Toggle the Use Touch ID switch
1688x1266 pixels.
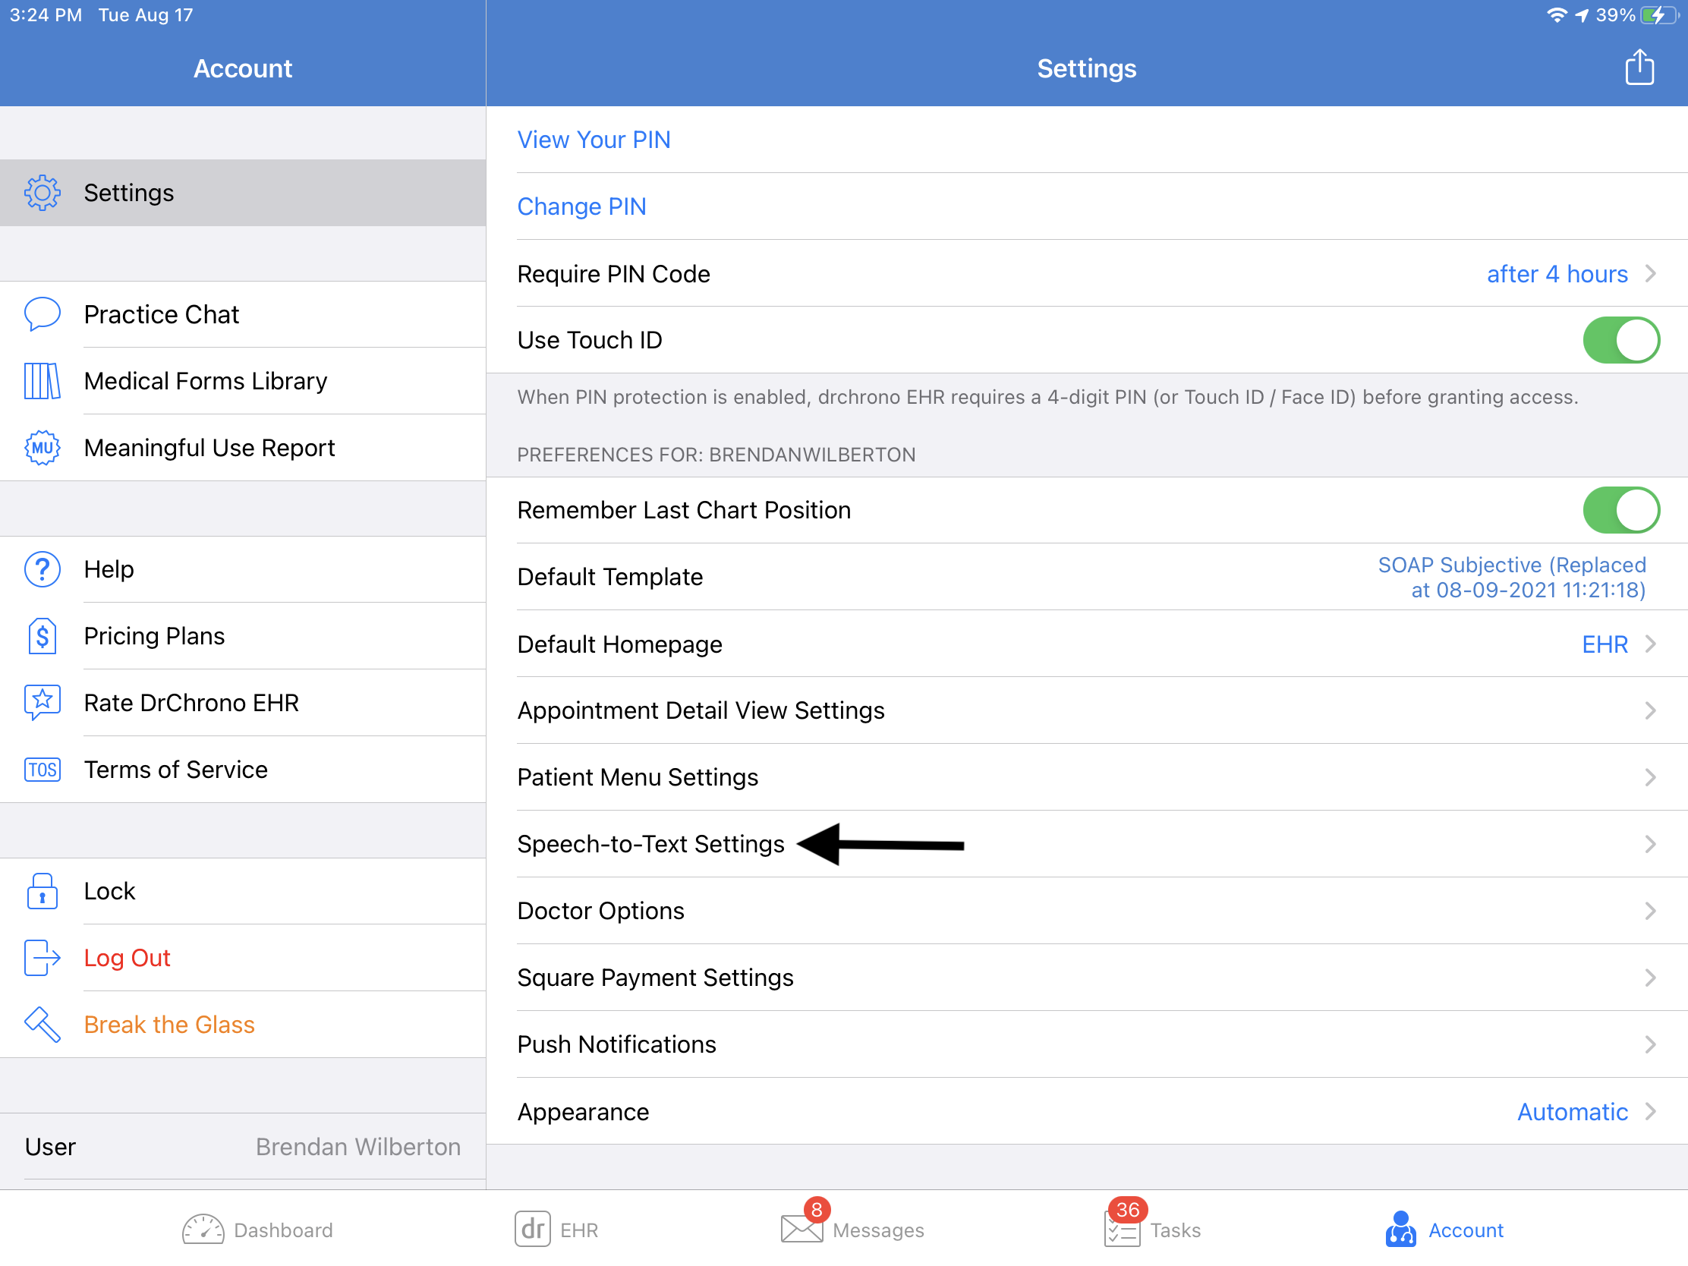click(x=1621, y=339)
